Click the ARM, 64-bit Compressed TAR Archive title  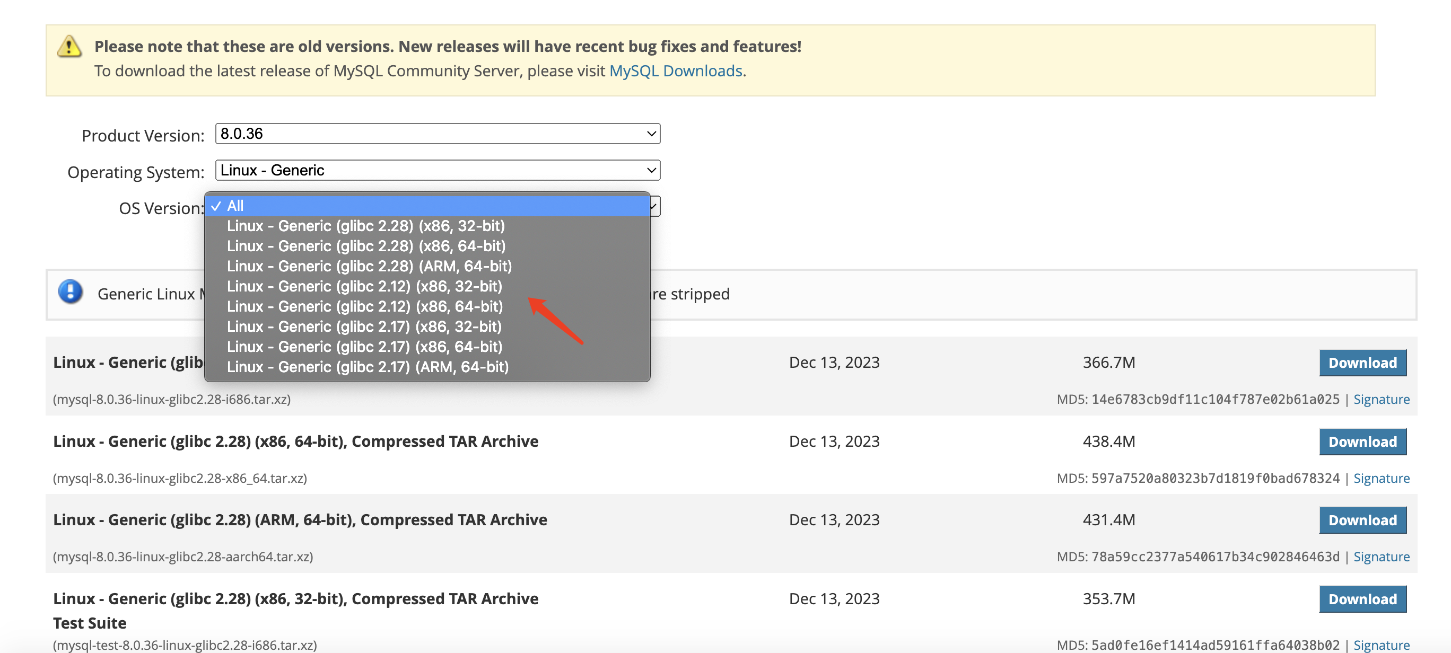click(x=300, y=519)
